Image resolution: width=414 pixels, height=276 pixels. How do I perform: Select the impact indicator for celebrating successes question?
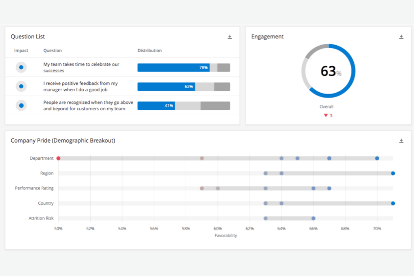[21, 67]
